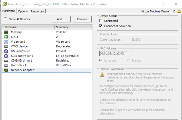This screenshot has height=120, width=182.
Task: Select the CPUs row label
Action: tap(15, 37)
